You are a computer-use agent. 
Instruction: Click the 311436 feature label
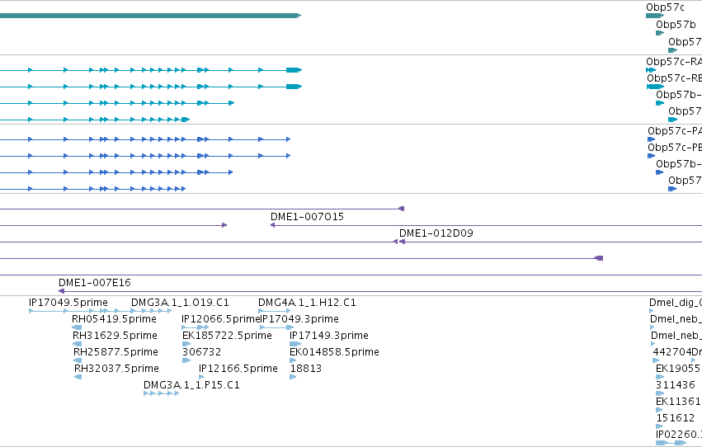click(x=676, y=385)
